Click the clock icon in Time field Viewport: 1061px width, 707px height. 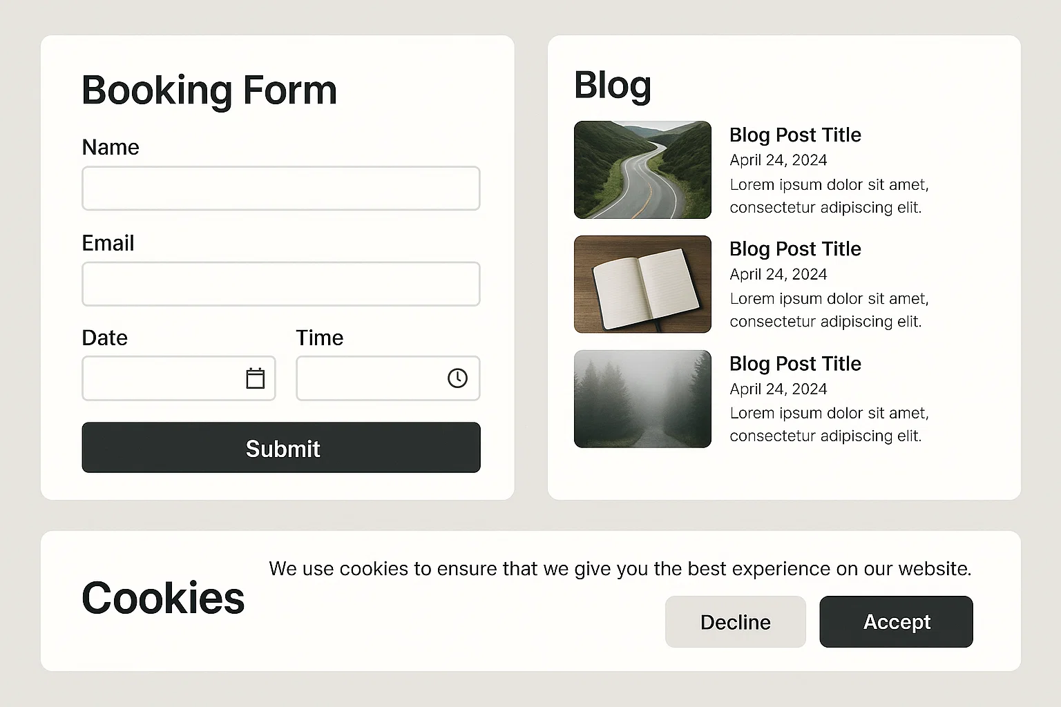click(457, 378)
